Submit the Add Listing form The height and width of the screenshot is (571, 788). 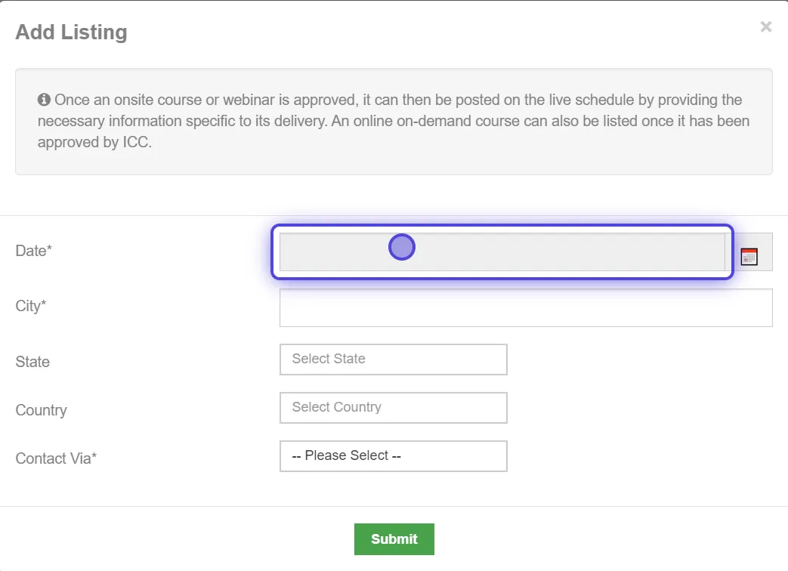pos(394,539)
